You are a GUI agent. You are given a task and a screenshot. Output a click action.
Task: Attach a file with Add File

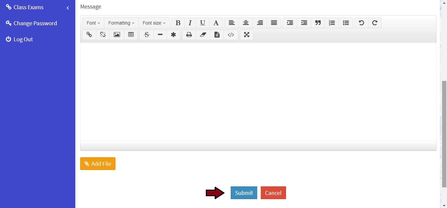pyautogui.click(x=98, y=164)
